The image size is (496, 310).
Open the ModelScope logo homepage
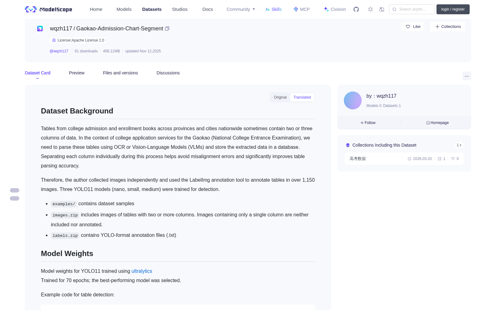tap(48, 9)
